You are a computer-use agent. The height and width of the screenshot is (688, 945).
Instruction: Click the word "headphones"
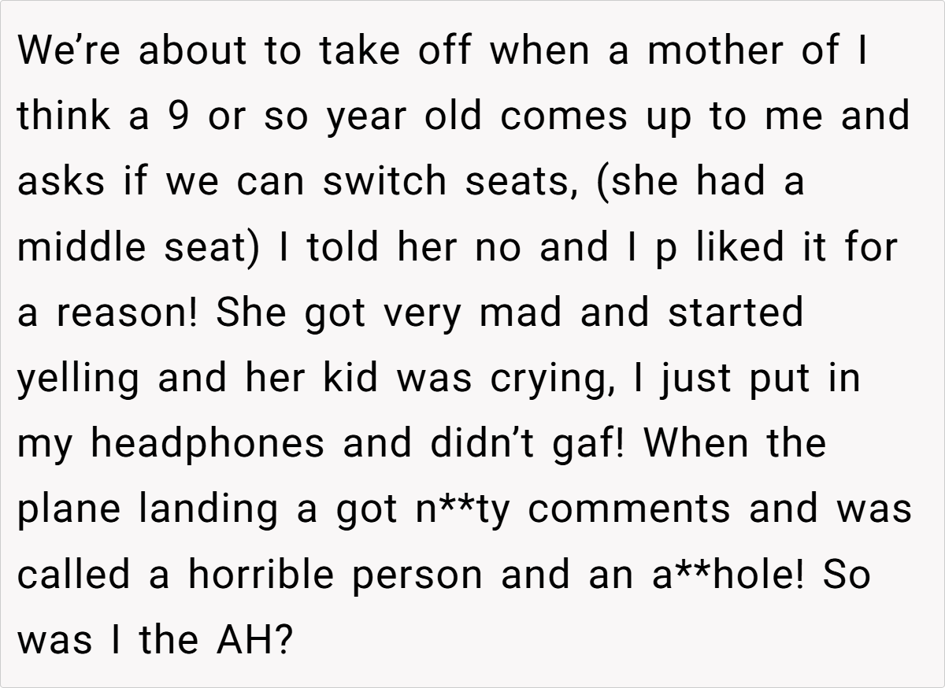[207, 443]
